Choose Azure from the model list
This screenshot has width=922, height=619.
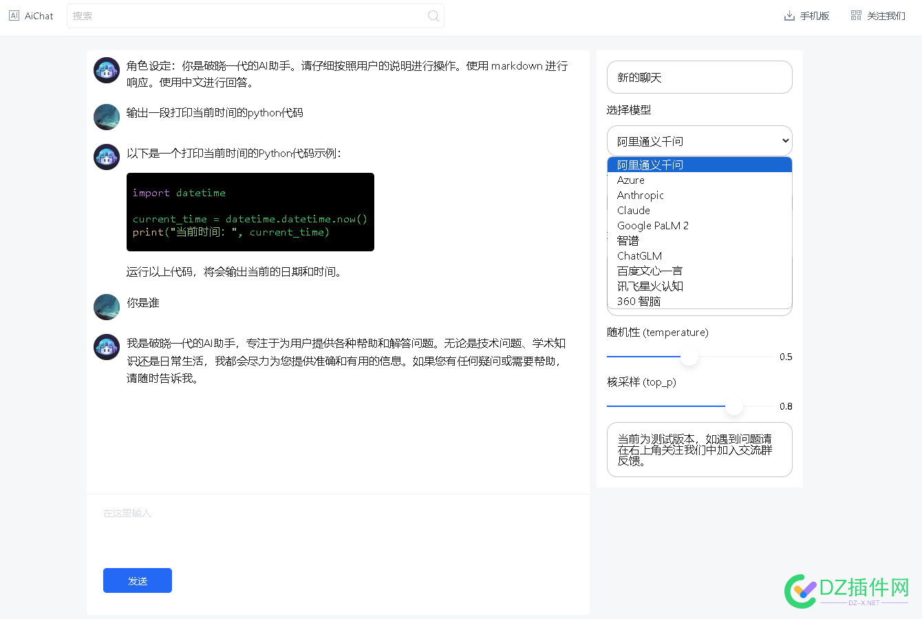[700, 180]
